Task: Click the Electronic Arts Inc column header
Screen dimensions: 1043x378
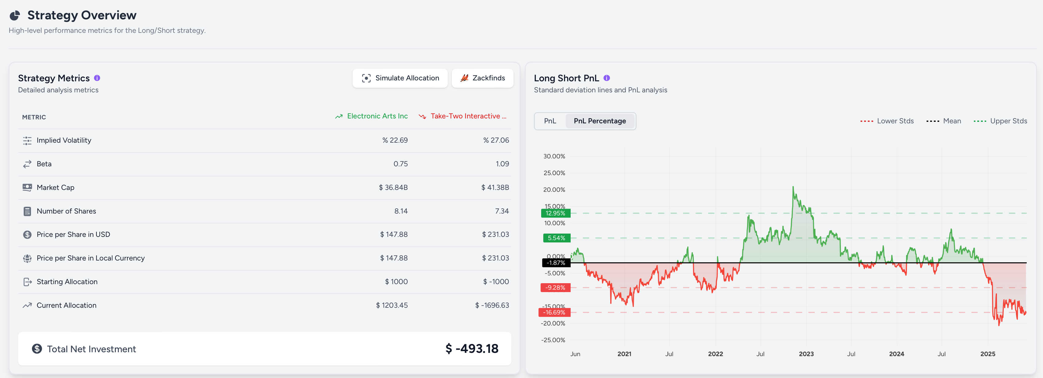Action: click(371, 116)
